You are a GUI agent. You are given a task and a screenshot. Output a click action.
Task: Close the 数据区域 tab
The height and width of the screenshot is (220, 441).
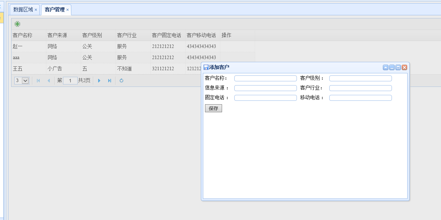tap(35, 10)
